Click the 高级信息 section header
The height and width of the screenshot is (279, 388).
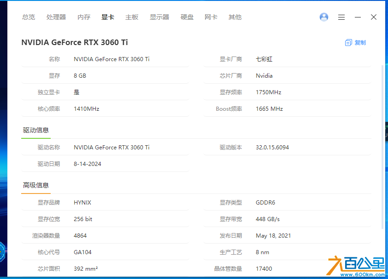pyautogui.click(x=36, y=185)
